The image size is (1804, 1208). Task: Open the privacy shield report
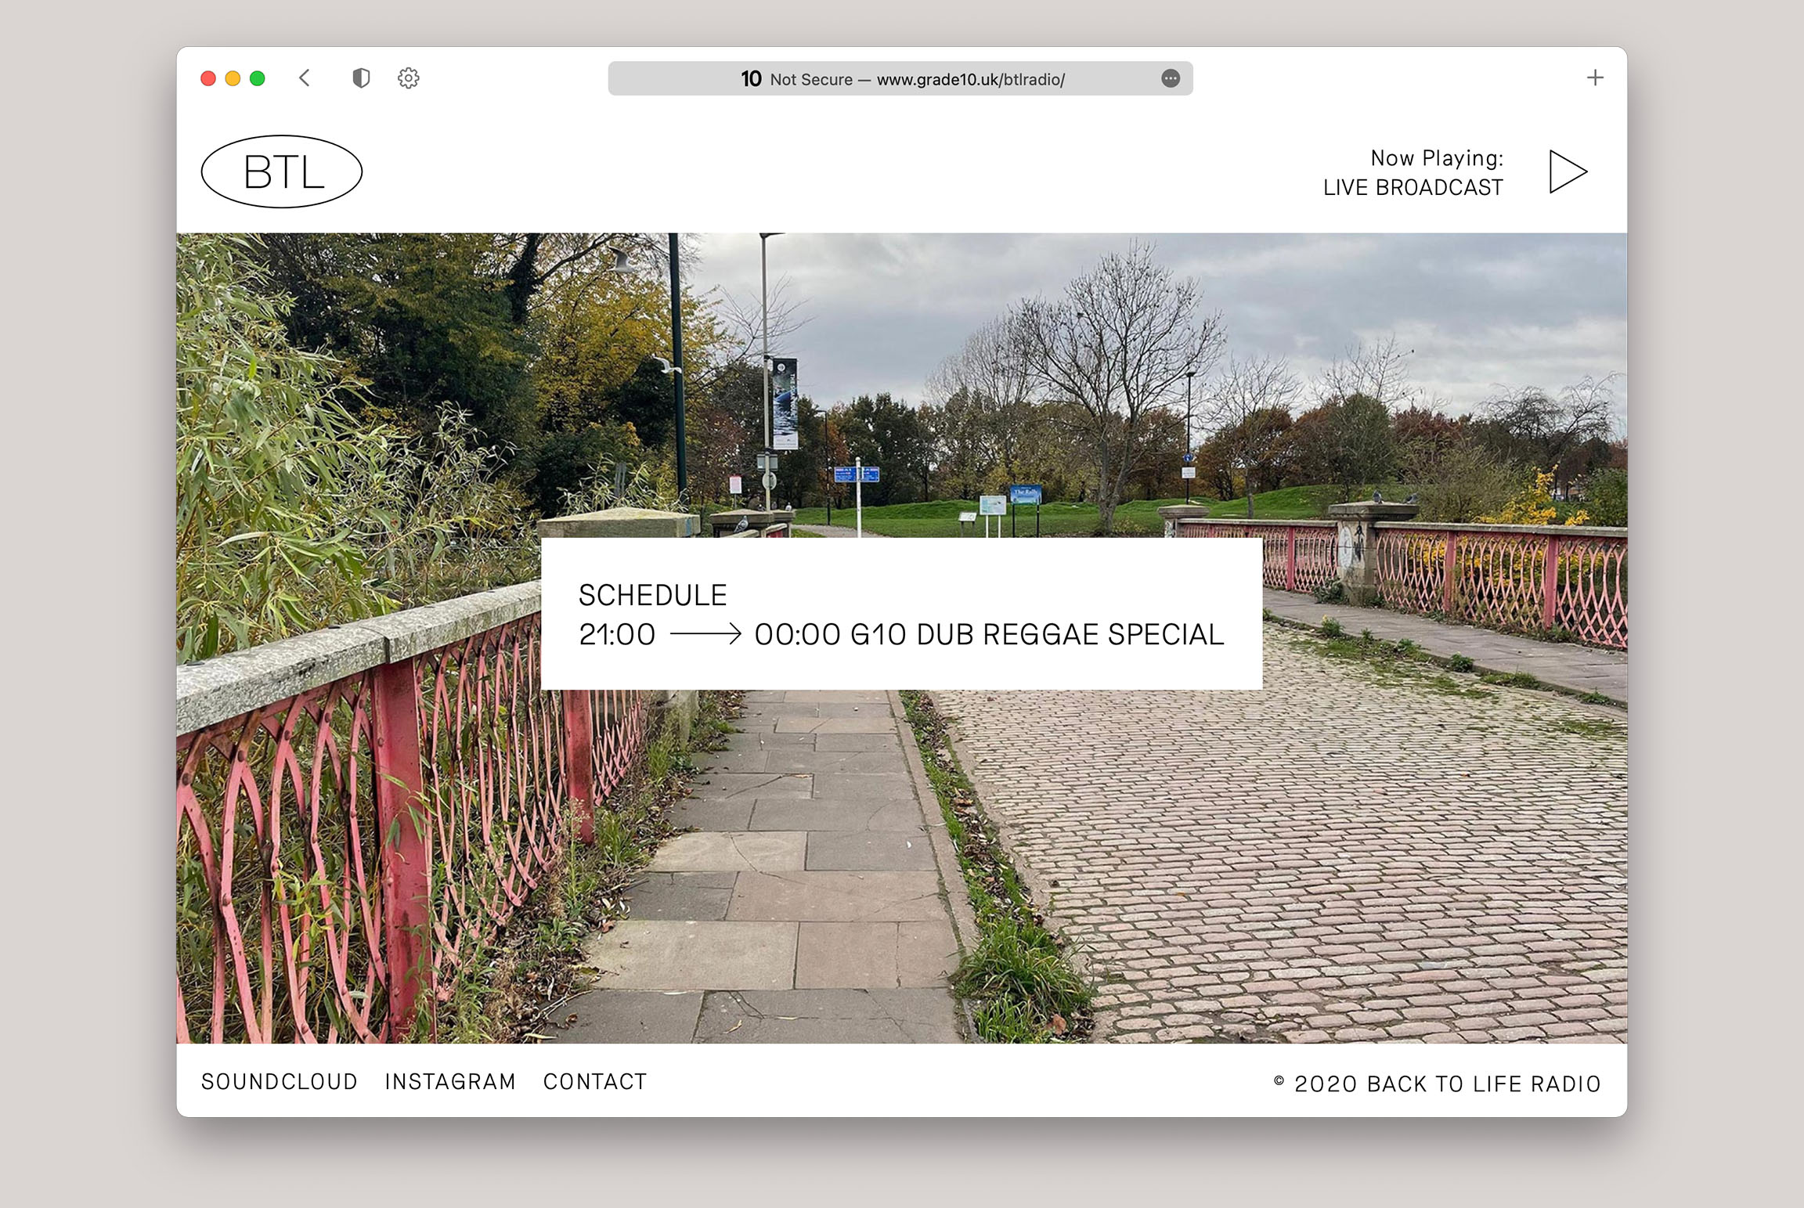(x=360, y=78)
